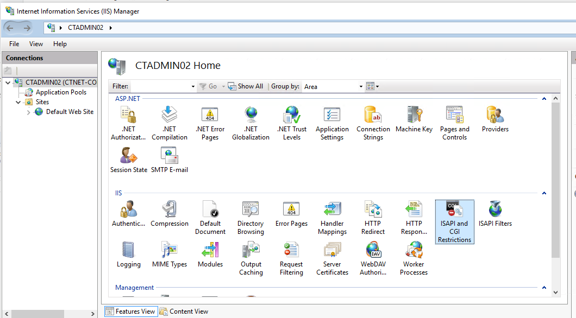Open Session State configuration
The height and width of the screenshot is (318, 576).
[x=129, y=158]
